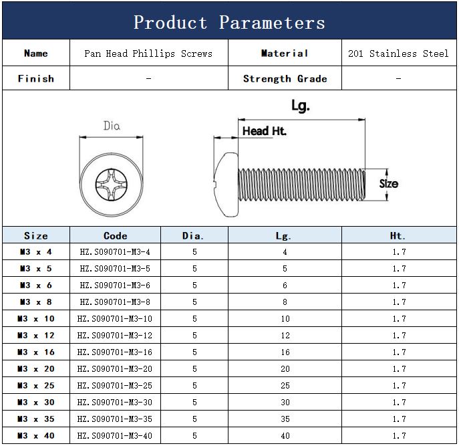Select the 'Code' column header

pyautogui.click(x=115, y=235)
